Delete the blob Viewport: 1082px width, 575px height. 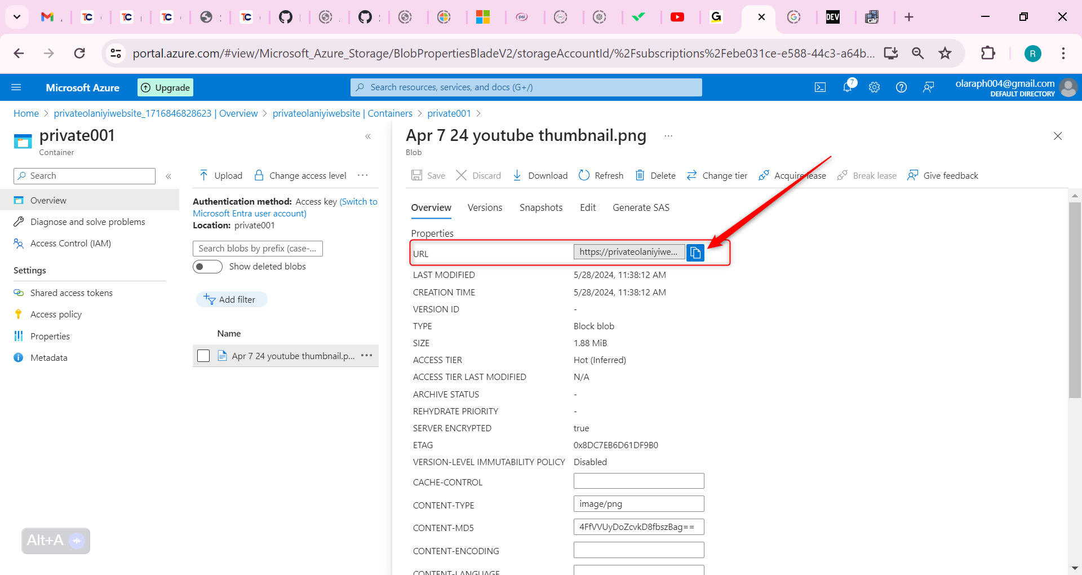pyautogui.click(x=655, y=175)
